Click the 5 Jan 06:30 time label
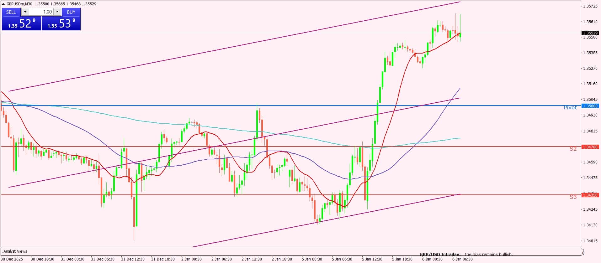601x263 pixels. pos(342,259)
